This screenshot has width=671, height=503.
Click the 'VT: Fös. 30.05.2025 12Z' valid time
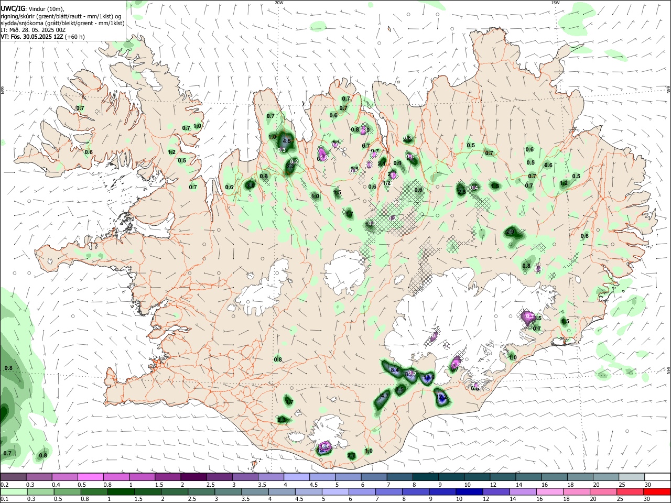coord(32,37)
